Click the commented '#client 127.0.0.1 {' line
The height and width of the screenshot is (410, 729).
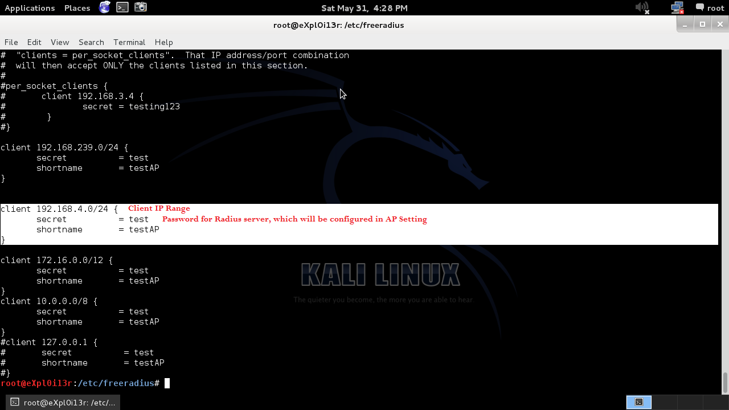coord(49,342)
